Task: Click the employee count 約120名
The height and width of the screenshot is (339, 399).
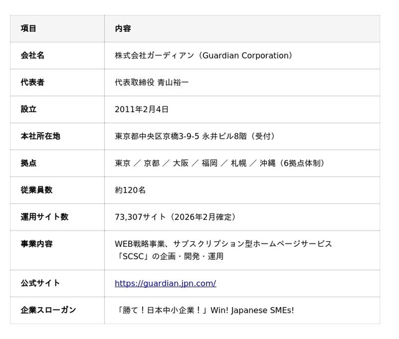Action: click(x=130, y=189)
